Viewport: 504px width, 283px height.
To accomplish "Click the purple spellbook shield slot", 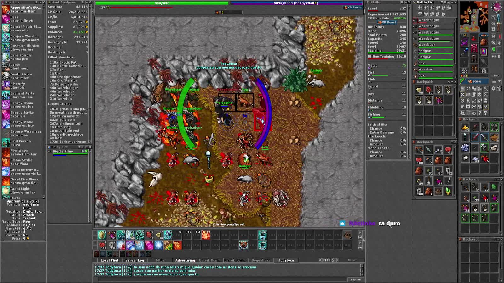I will [x=484, y=52].
